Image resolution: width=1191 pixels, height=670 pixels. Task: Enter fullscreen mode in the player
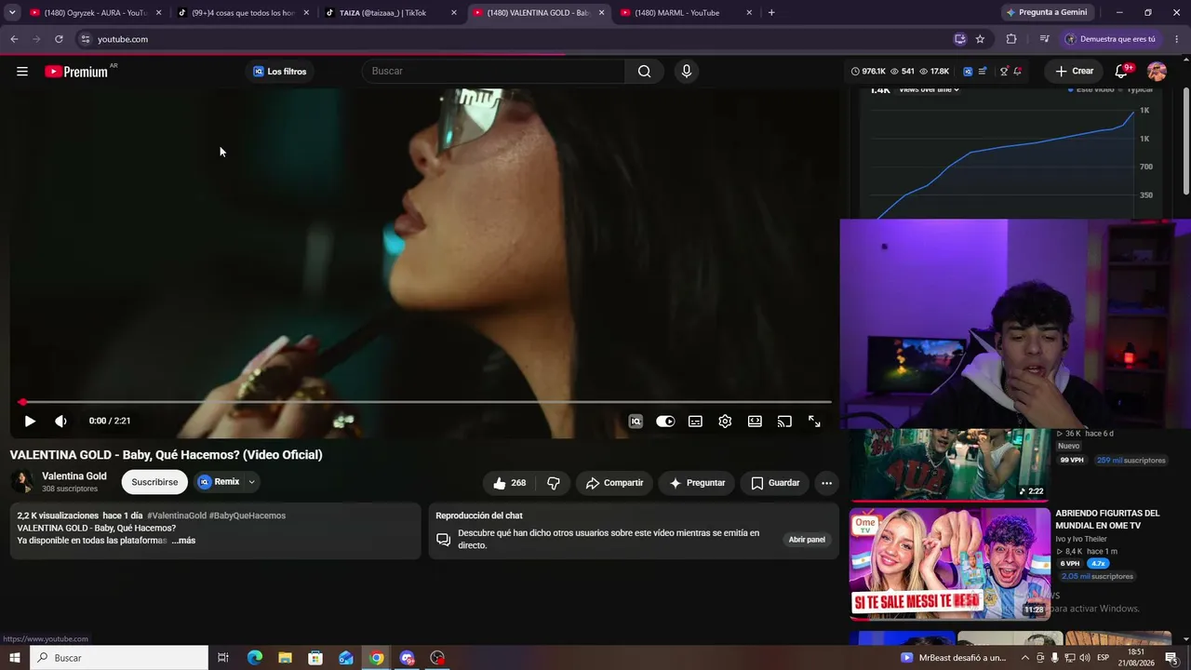pyautogui.click(x=814, y=422)
